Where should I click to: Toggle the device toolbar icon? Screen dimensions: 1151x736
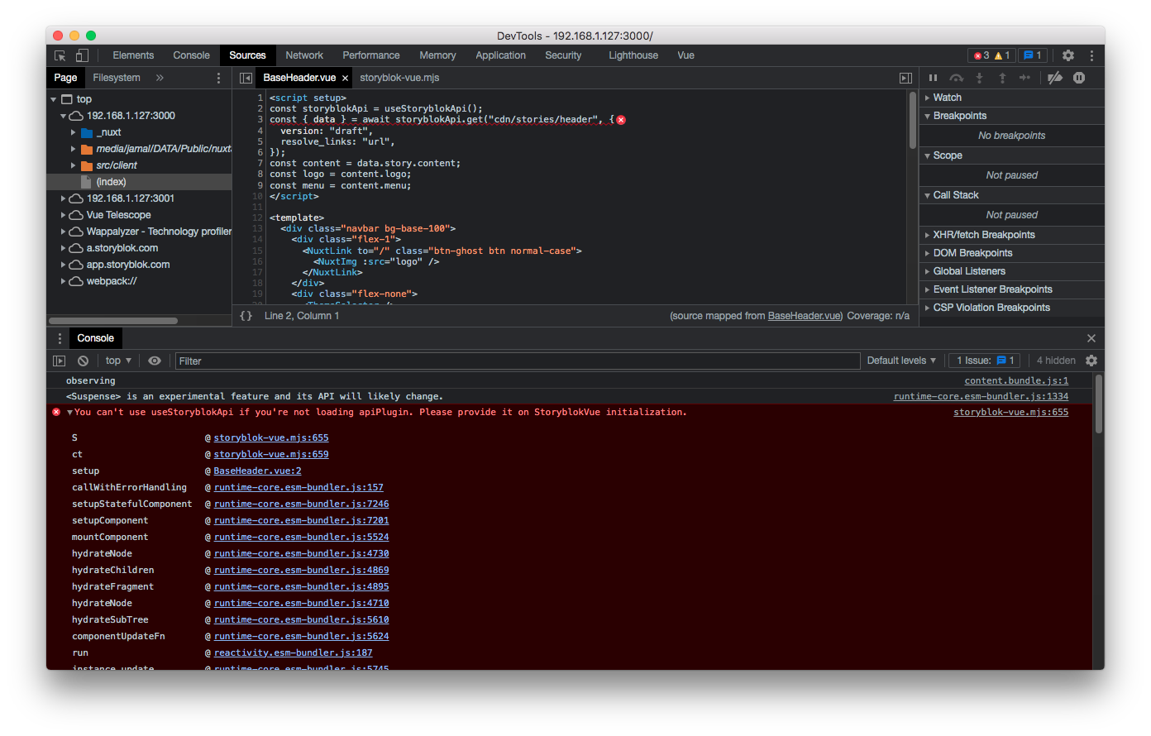click(82, 55)
